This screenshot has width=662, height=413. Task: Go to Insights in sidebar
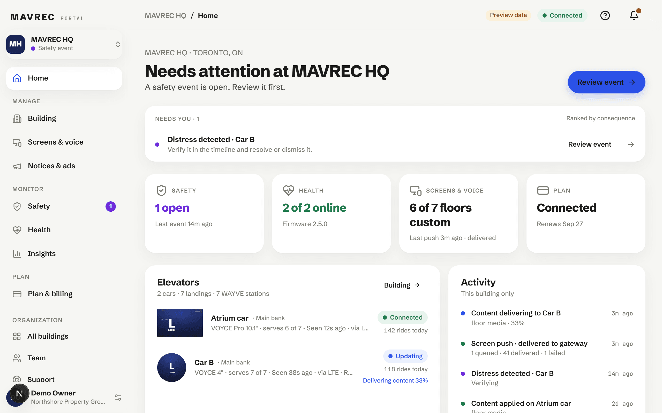pyautogui.click(x=64, y=254)
